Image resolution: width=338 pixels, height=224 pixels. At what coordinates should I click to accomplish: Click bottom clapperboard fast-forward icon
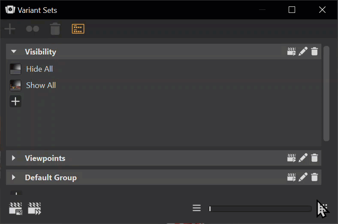tap(34, 209)
